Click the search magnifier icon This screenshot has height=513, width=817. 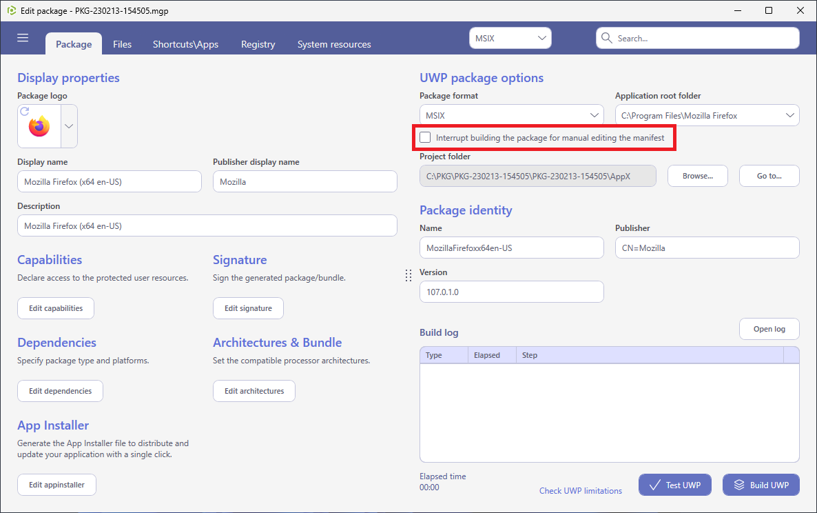(x=606, y=38)
